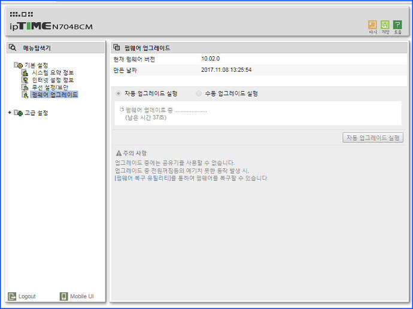
Task: Click the 업그레이드 중에는 공유기를 사용할 수 없습니다 notice
Action: click(175, 162)
